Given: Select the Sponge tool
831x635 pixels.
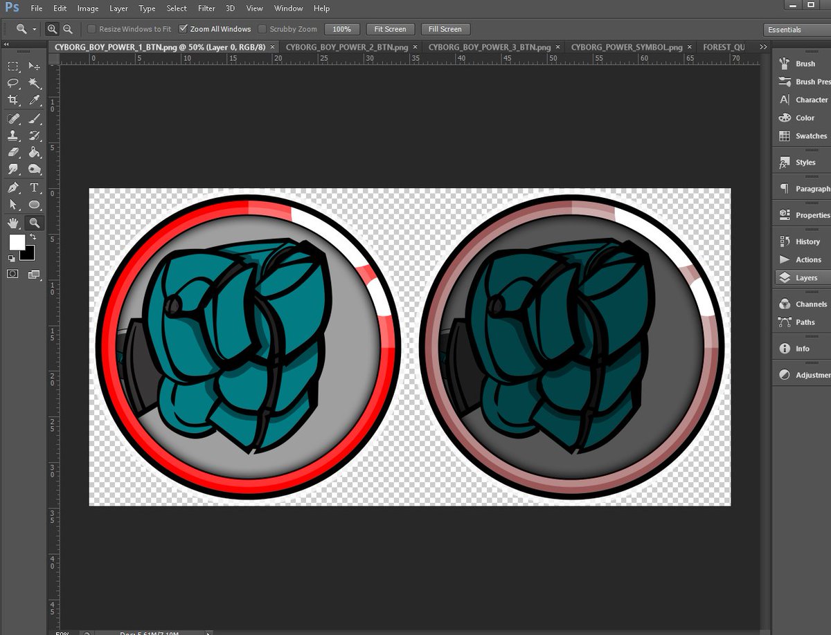Looking at the screenshot, I should (x=34, y=169).
